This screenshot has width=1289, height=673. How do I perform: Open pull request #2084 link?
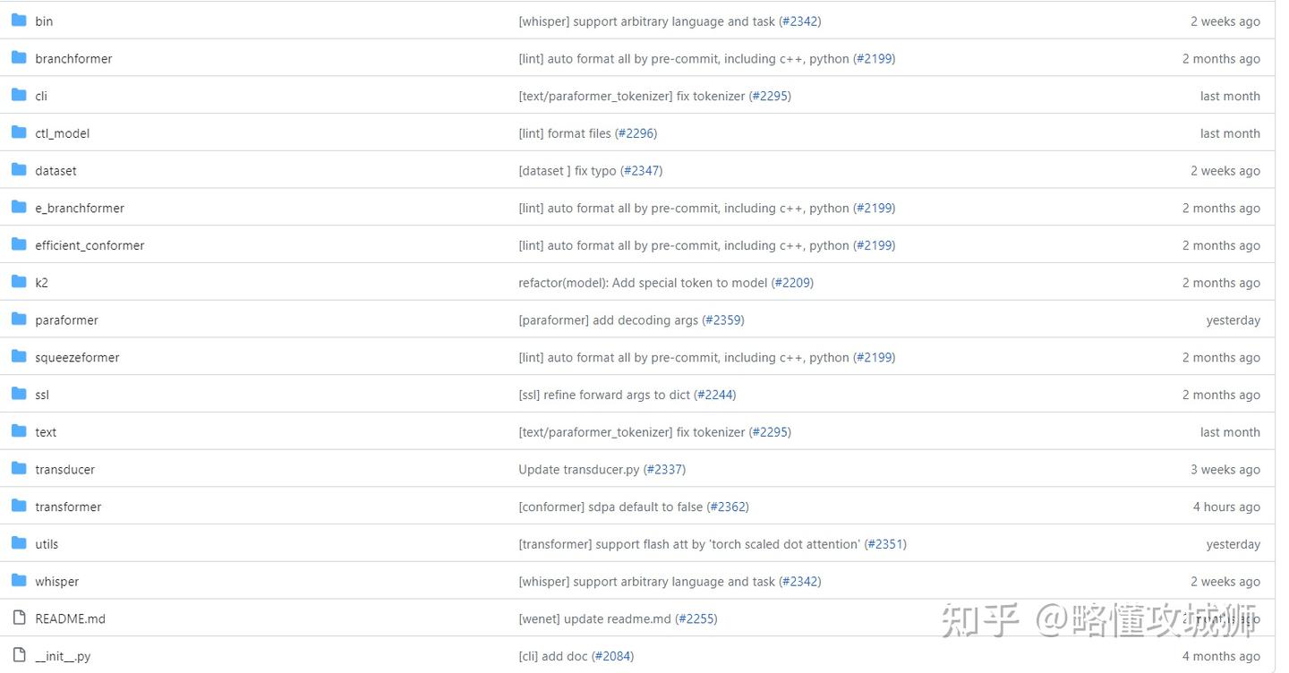point(612,656)
